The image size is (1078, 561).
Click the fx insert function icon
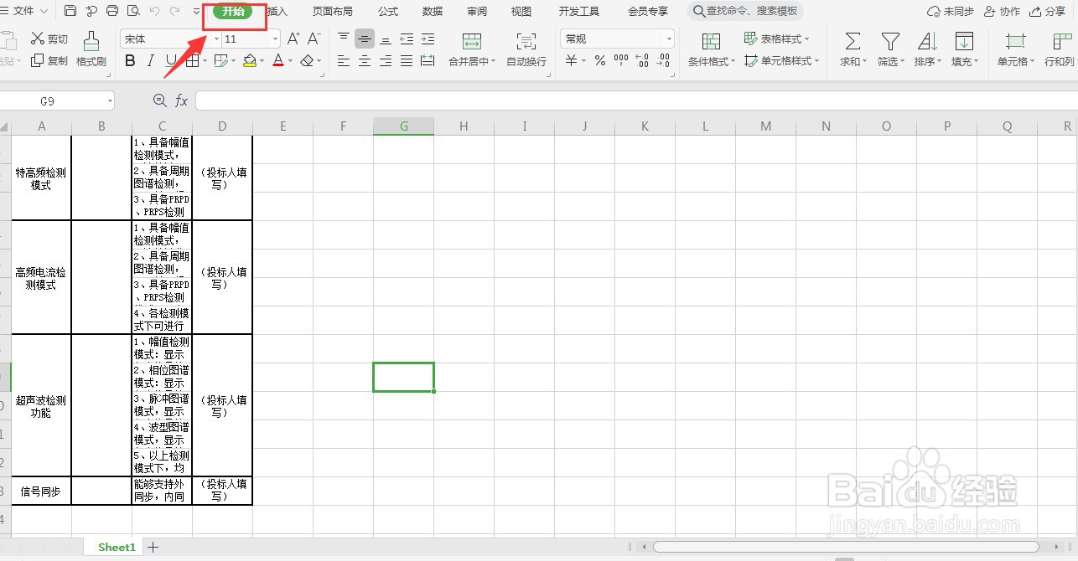pos(182,100)
